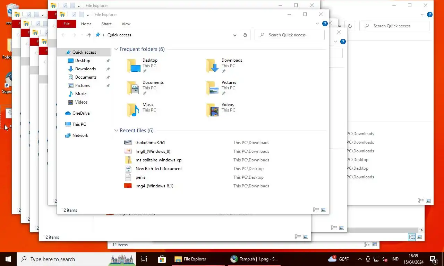Screen dimensions: 444x266
Task: Click the Refresh button in front window
Action: (x=245, y=35)
